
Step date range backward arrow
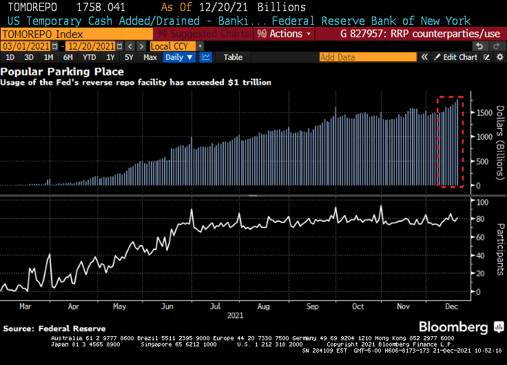[x=130, y=45]
